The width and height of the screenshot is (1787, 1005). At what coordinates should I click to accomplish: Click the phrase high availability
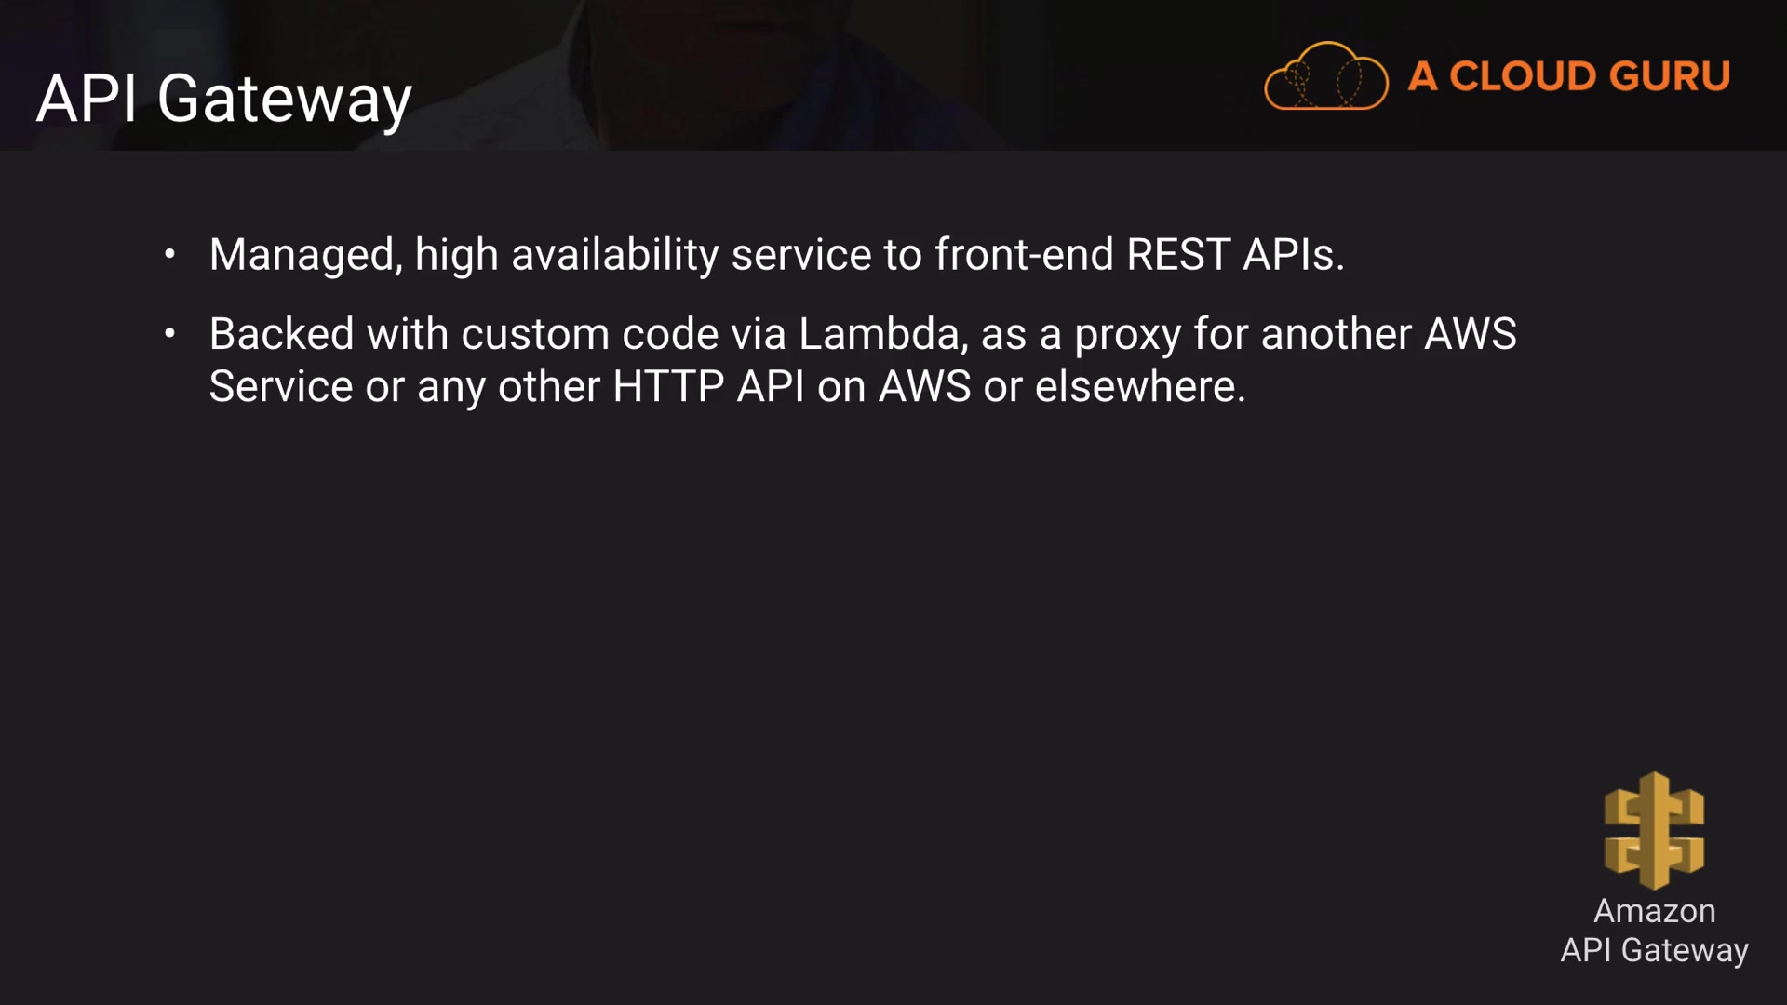tap(566, 255)
